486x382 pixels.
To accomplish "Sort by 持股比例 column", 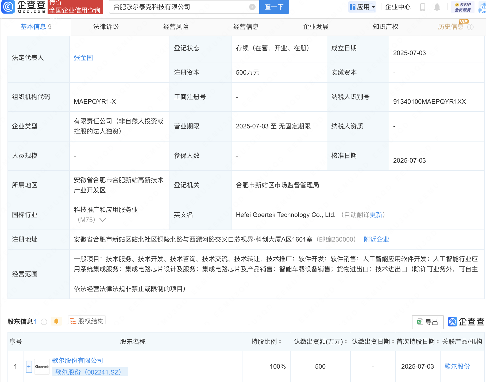I will (280, 342).
